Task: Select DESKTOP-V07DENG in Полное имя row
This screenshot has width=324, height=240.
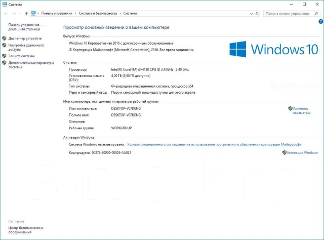Action: (126, 115)
